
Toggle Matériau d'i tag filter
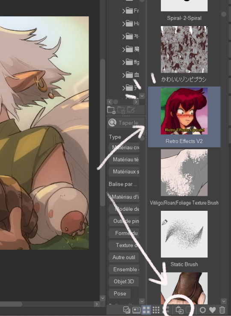[124, 197]
